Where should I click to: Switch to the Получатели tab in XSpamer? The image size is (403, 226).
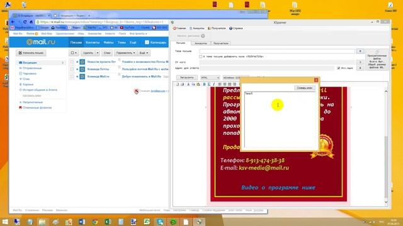tap(221, 43)
